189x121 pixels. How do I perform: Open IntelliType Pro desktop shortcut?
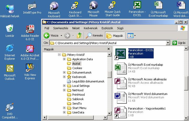click(32, 8)
